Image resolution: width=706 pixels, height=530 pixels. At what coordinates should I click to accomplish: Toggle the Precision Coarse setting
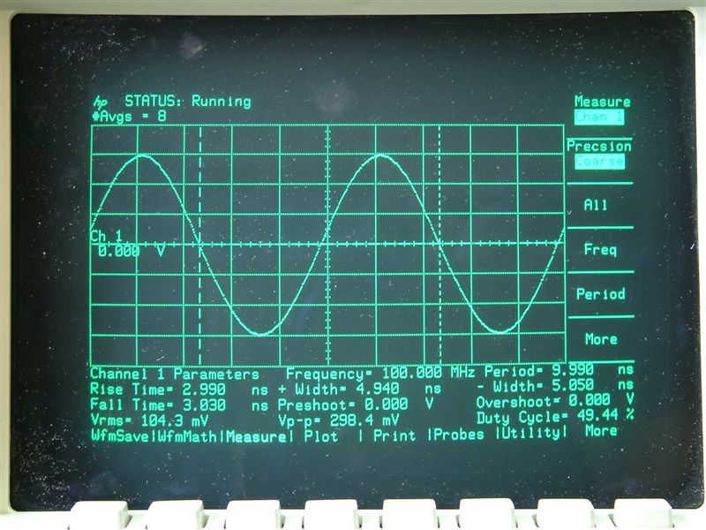pos(600,161)
